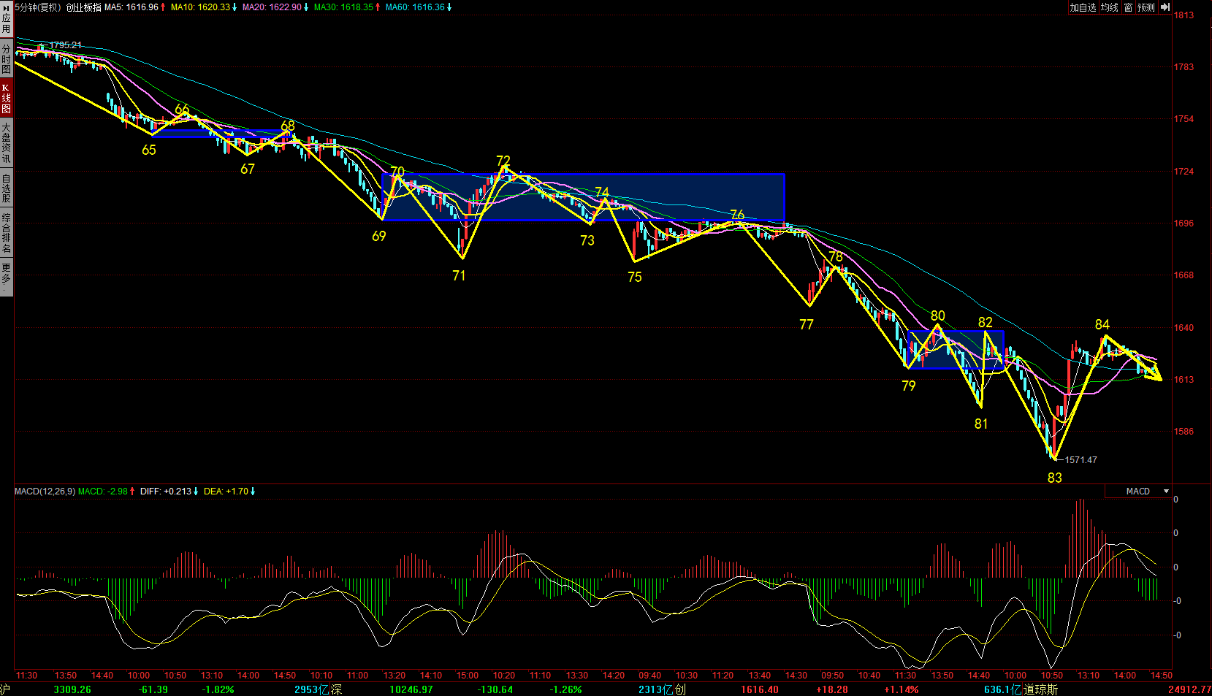Select the K线图 sidebar tab
The image size is (1212, 696).
6,98
